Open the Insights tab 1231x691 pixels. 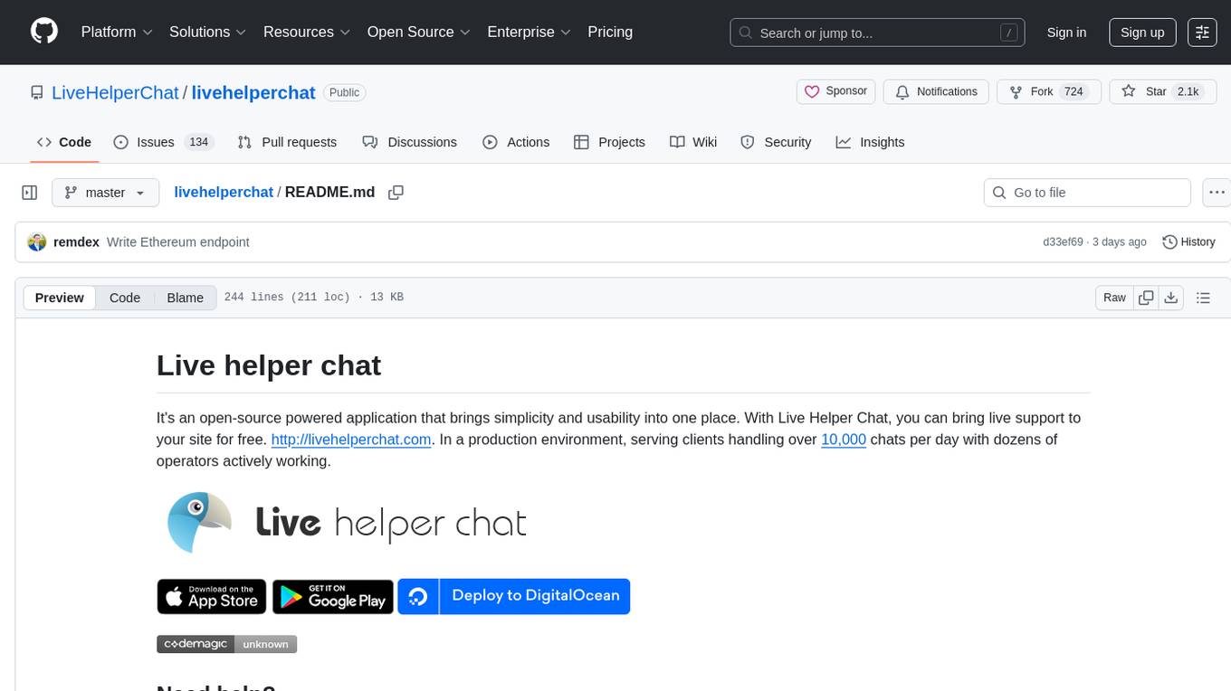click(x=870, y=142)
